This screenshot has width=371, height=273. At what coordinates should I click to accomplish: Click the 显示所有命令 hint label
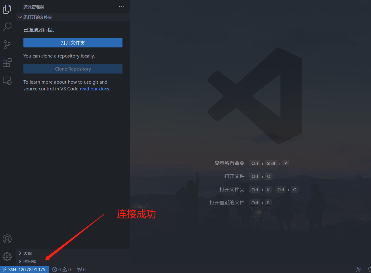[230, 163]
